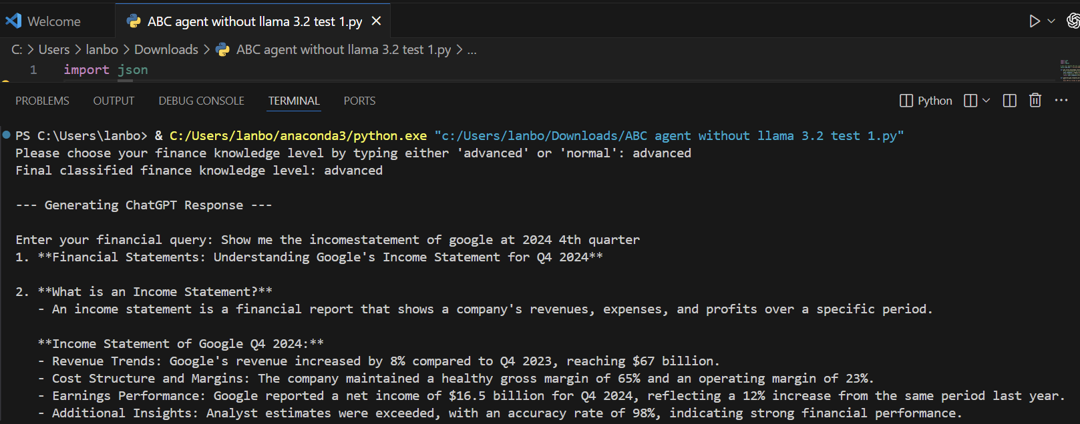Click 'Enter your financial query' line

(x=327, y=240)
